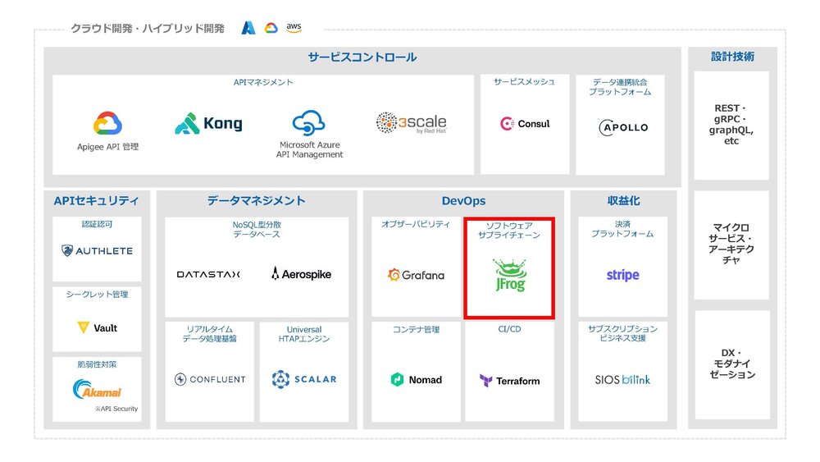Viewport: 820px width, 462px height.
Task: Click the サービスコントロール heading
Action: (x=362, y=57)
